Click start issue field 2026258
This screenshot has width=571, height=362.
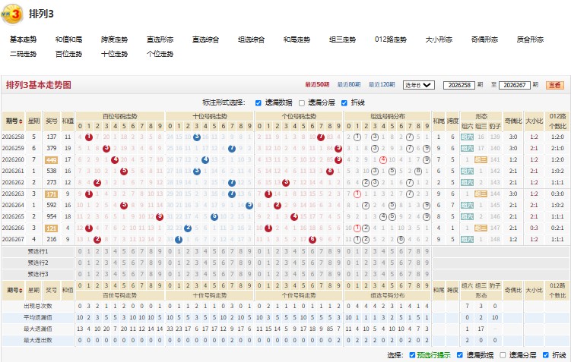click(x=459, y=85)
